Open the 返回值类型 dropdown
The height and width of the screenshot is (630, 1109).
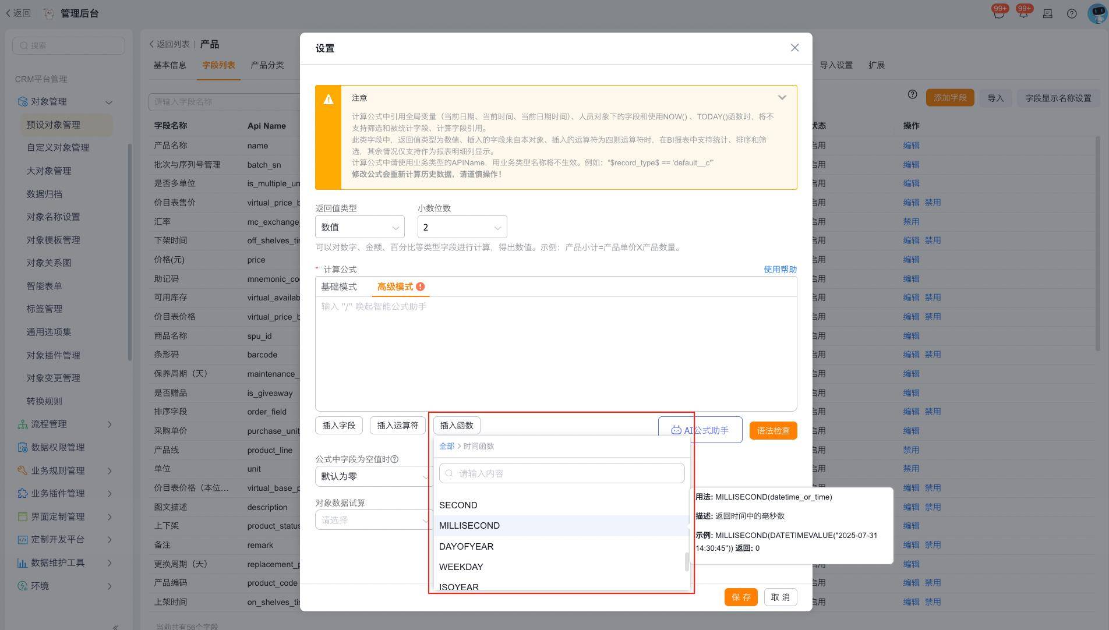point(359,227)
